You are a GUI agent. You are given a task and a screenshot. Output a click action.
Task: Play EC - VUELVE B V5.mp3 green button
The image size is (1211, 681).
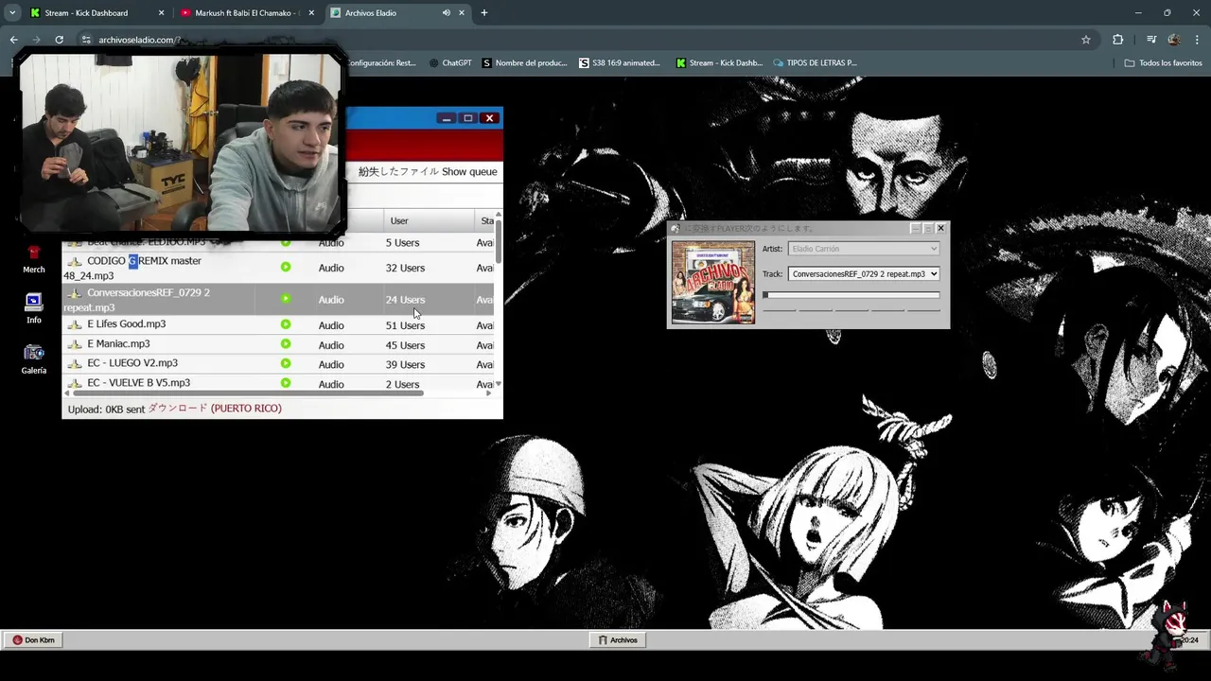point(286,383)
